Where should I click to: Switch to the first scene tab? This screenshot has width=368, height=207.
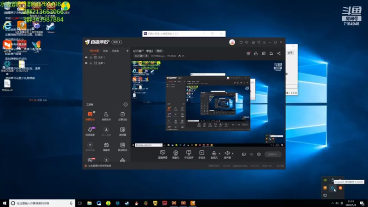pyautogui.click(x=94, y=51)
